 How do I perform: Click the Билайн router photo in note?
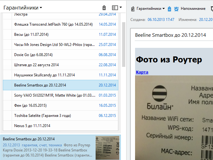[174, 118]
